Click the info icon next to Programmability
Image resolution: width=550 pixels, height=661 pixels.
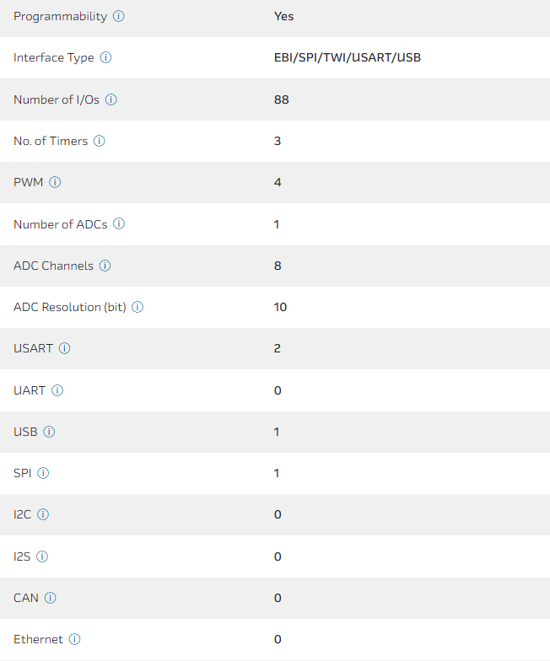pyautogui.click(x=119, y=16)
